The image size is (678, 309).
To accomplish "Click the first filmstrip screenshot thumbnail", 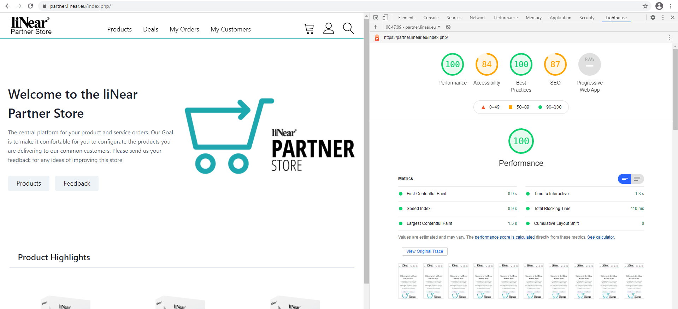I will [x=408, y=281].
